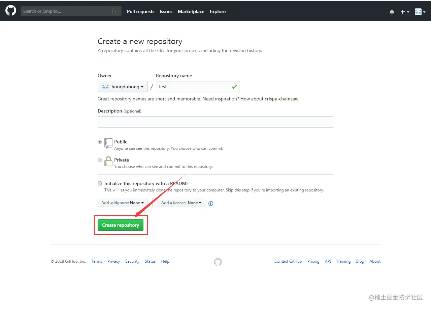Click the Private repository lock icon
431x309 pixels.
108,161
